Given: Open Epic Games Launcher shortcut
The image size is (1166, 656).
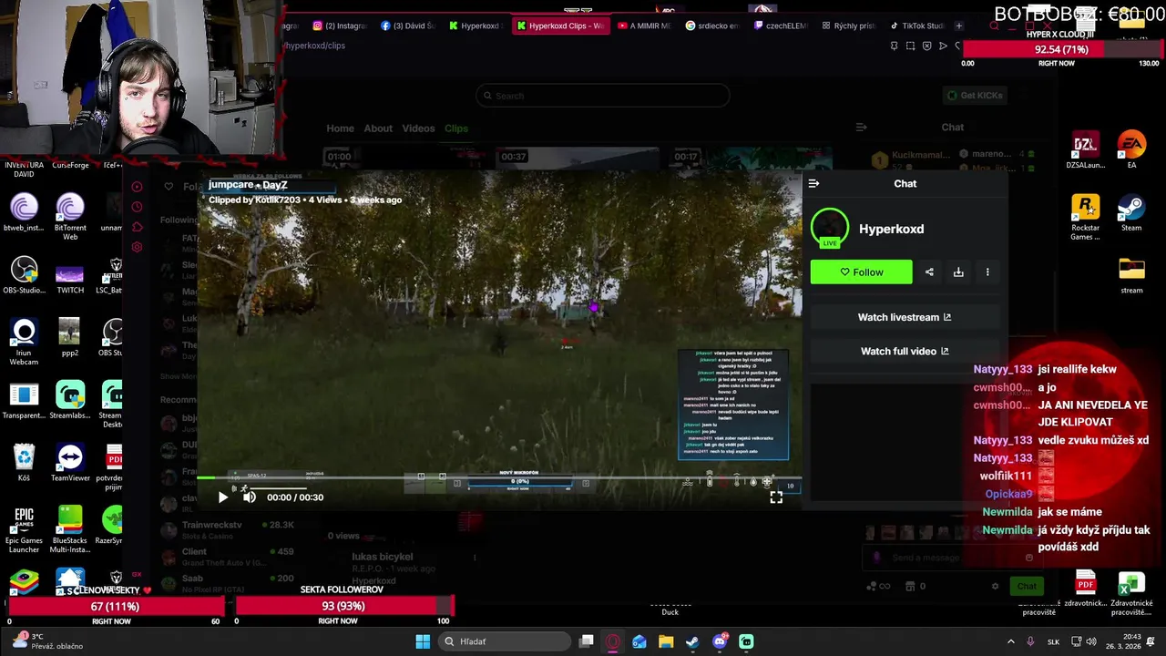Looking at the screenshot, I should click(x=24, y=529).
